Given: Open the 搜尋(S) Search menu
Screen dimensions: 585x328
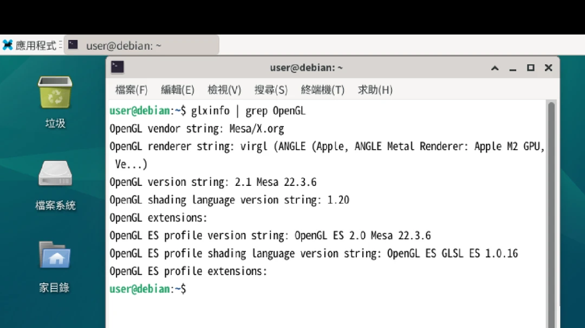Looking at the screenshot, I should click(x=271, y=90).
